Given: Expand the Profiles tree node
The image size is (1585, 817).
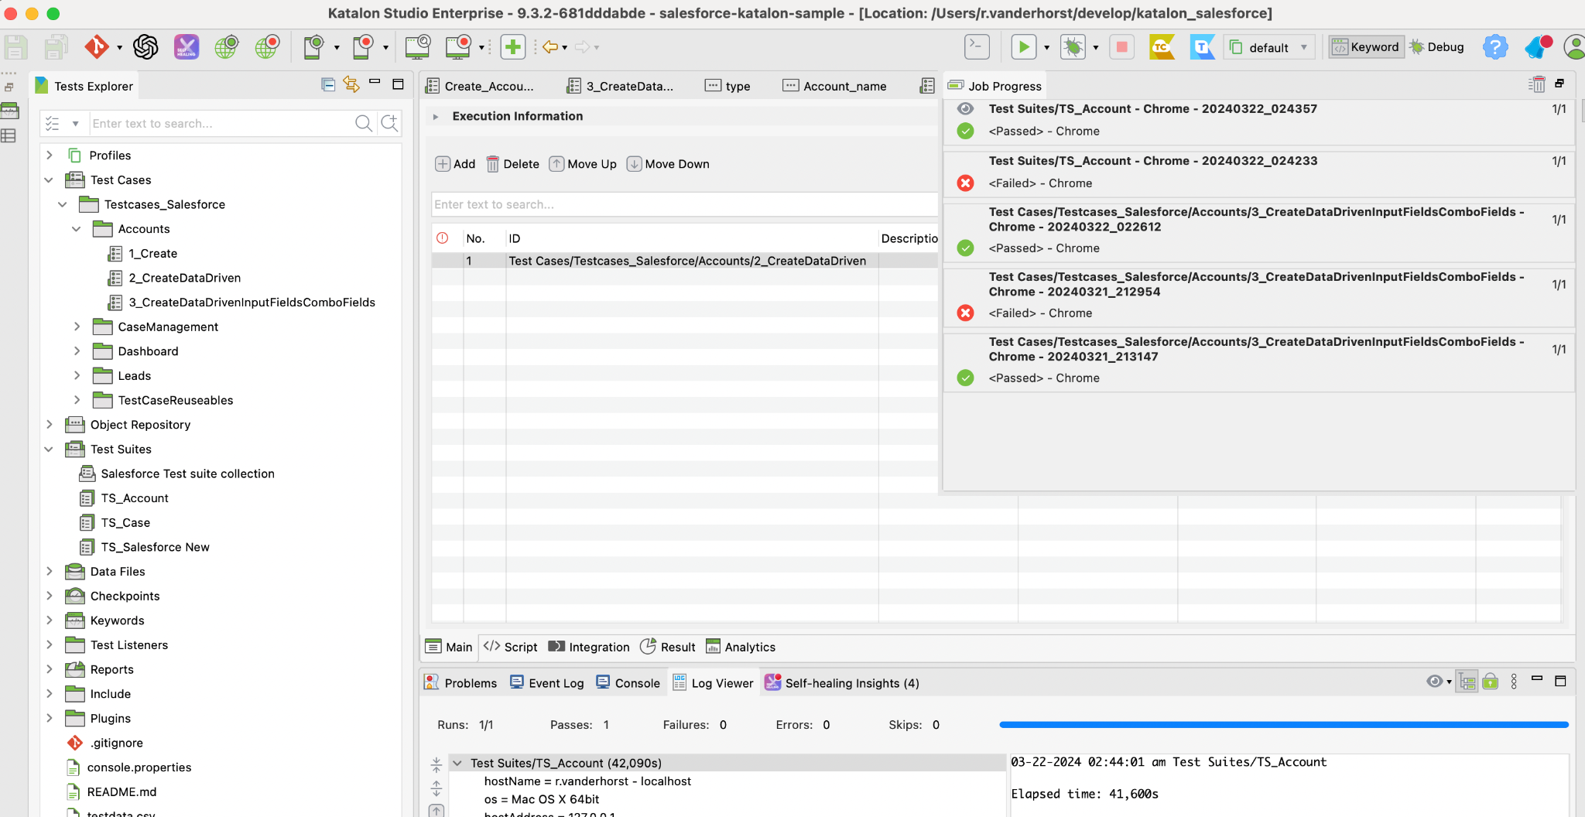Looking at the screenshot, I should (50, 156).
